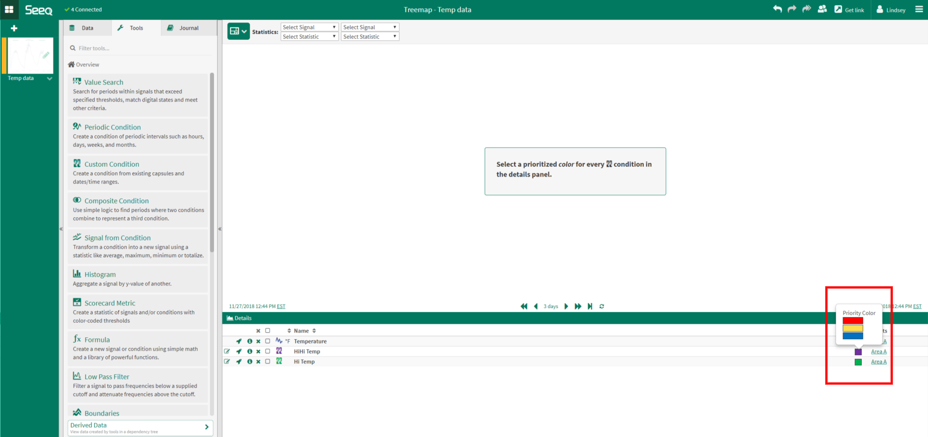Switch to the Journal tab
Viewport: 928px width, 437px height.
183,28
